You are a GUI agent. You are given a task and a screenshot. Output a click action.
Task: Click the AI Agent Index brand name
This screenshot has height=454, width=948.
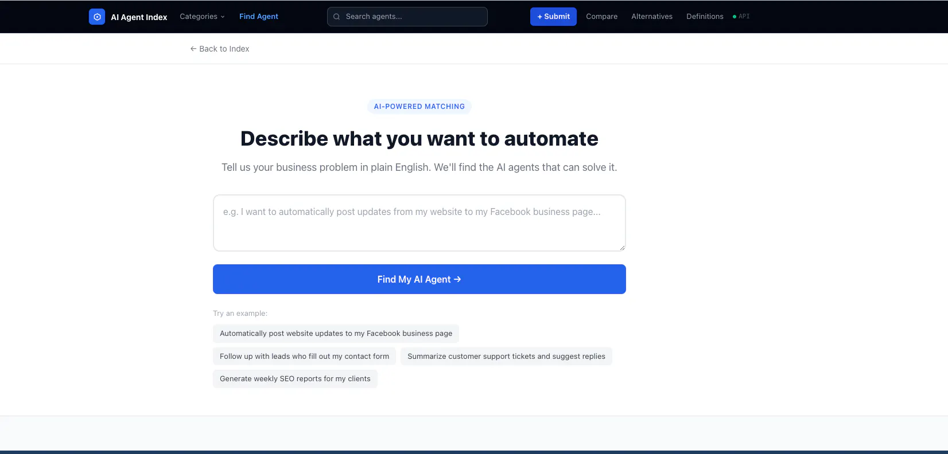pyautogui.click(x=139, y=17)
